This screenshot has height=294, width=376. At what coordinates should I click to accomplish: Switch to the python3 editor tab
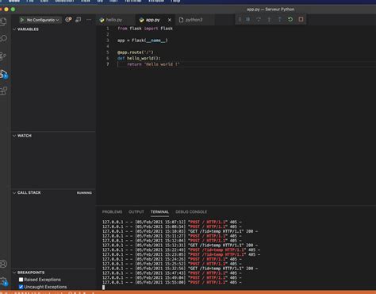point(194,20)
